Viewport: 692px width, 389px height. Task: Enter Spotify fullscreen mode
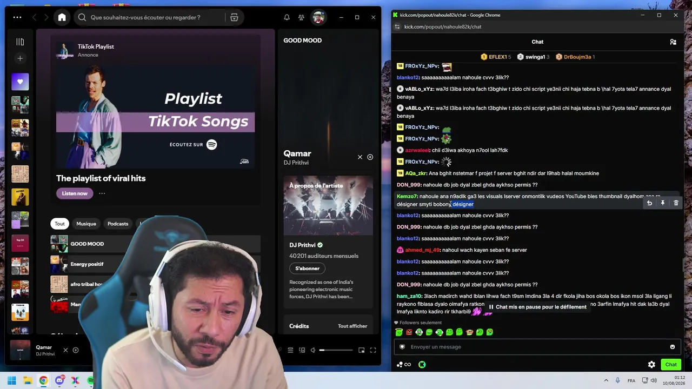(373, 350)
